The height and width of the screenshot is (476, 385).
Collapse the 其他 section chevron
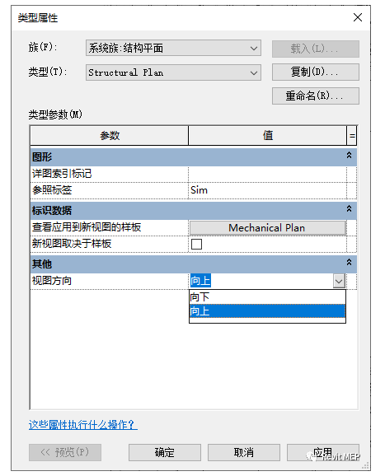[x=350, y=262]
